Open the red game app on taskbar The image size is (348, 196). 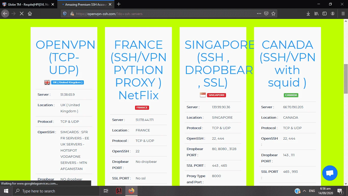coord(119,191)
